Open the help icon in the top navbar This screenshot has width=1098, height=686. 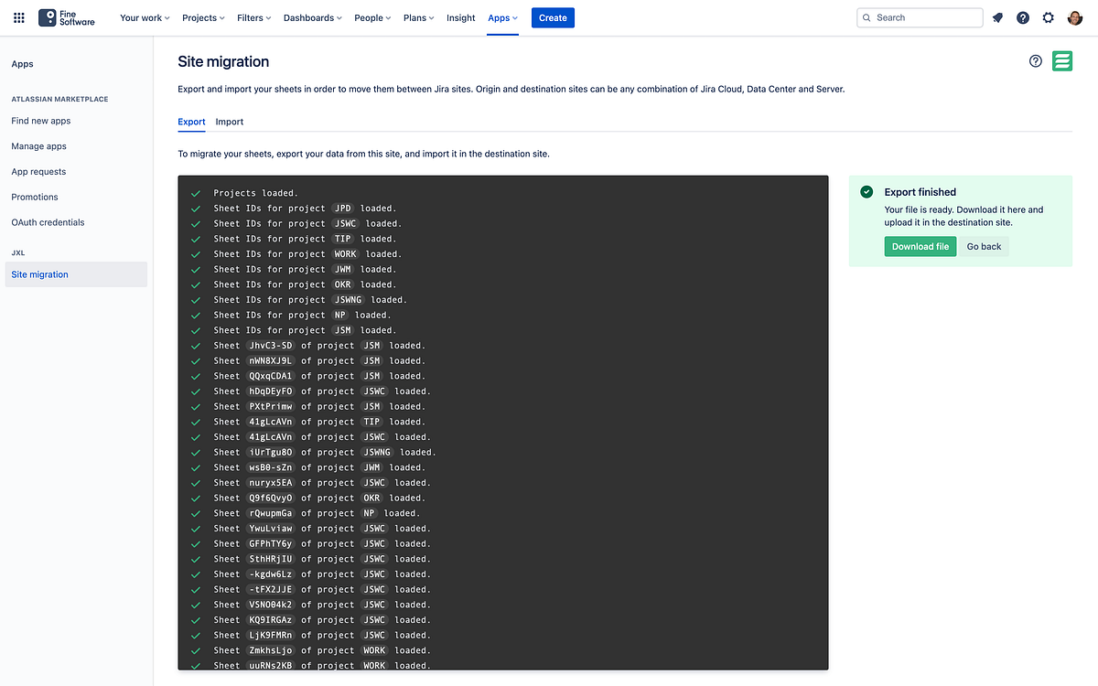click(1022, 17)
